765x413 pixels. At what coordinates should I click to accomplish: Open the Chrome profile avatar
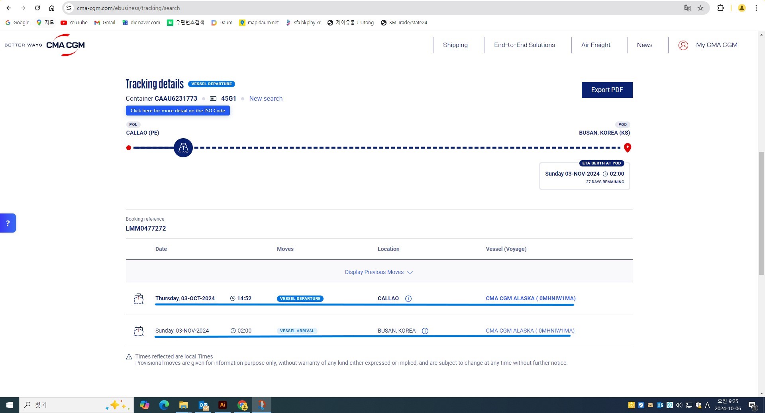[x=742, y=8]
